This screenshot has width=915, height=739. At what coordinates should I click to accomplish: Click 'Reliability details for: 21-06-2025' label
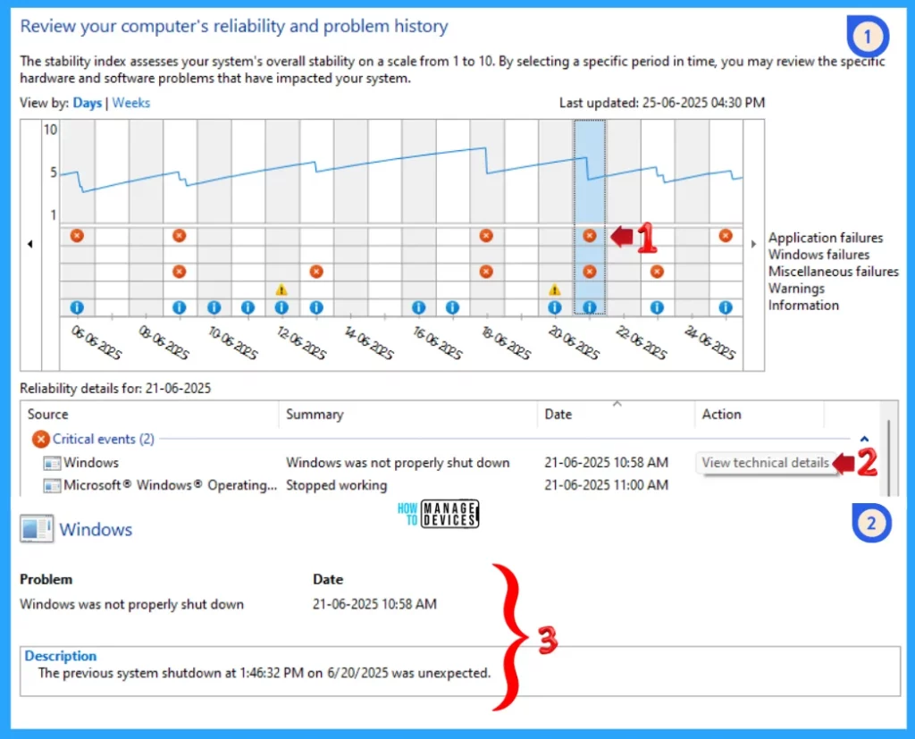(x=115, y=388)
